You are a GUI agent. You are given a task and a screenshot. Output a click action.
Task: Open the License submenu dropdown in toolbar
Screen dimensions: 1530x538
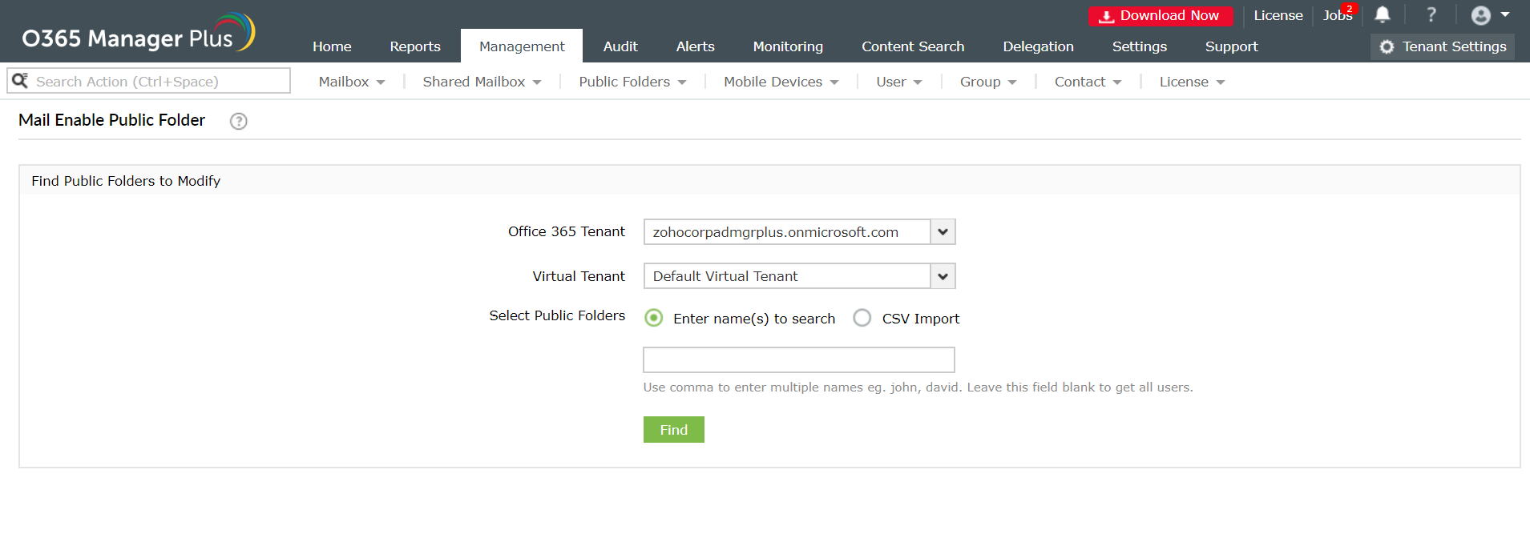coord(1192,82)
